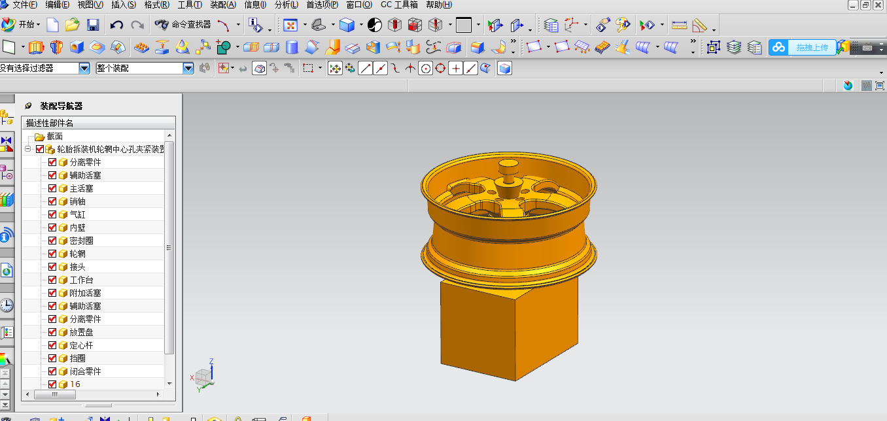This screenshot has height=421, width=887.
Task: Collapse the 轮胎拆装机 assembly tree node
Action: [x=28, y=149]
